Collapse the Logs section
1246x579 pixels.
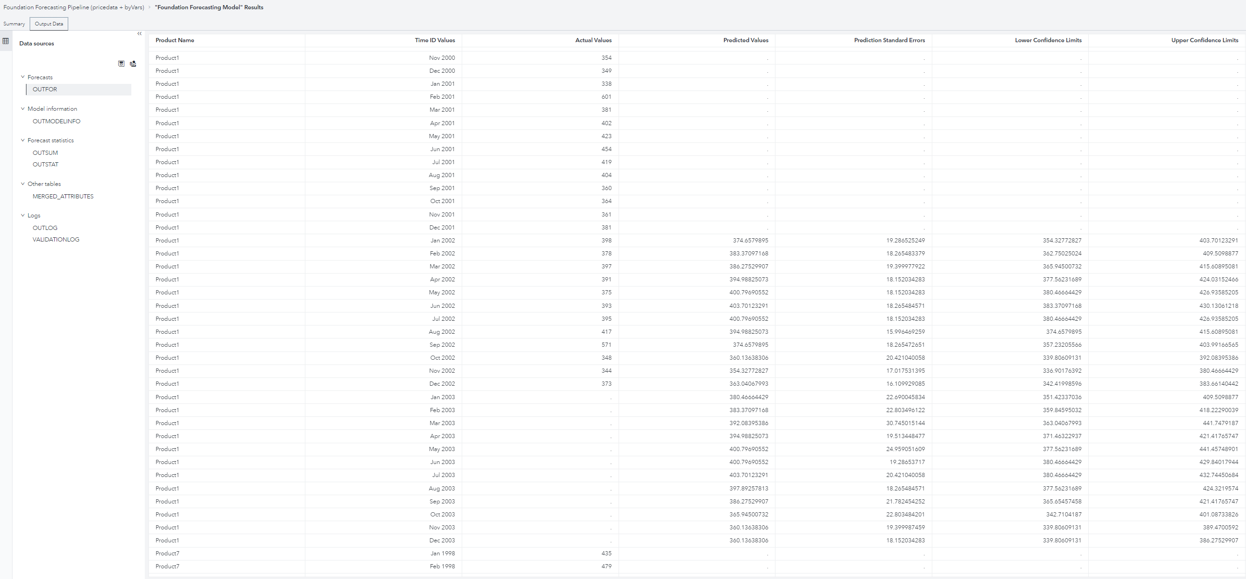tap(23, 215)
